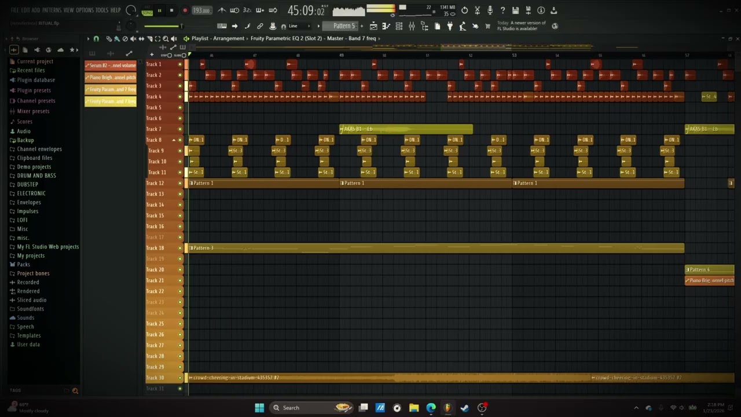Select the playlist delete circle-slash tool

[125, 39]
